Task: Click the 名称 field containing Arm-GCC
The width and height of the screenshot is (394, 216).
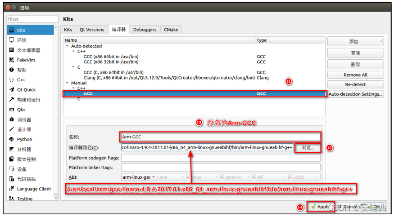Action: pyautogui.click(x=220, y=137)
